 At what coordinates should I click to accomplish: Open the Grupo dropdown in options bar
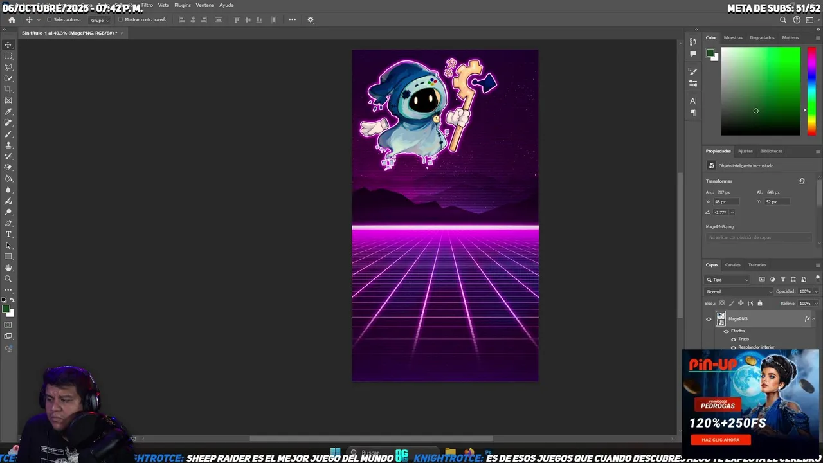(99, 20)
